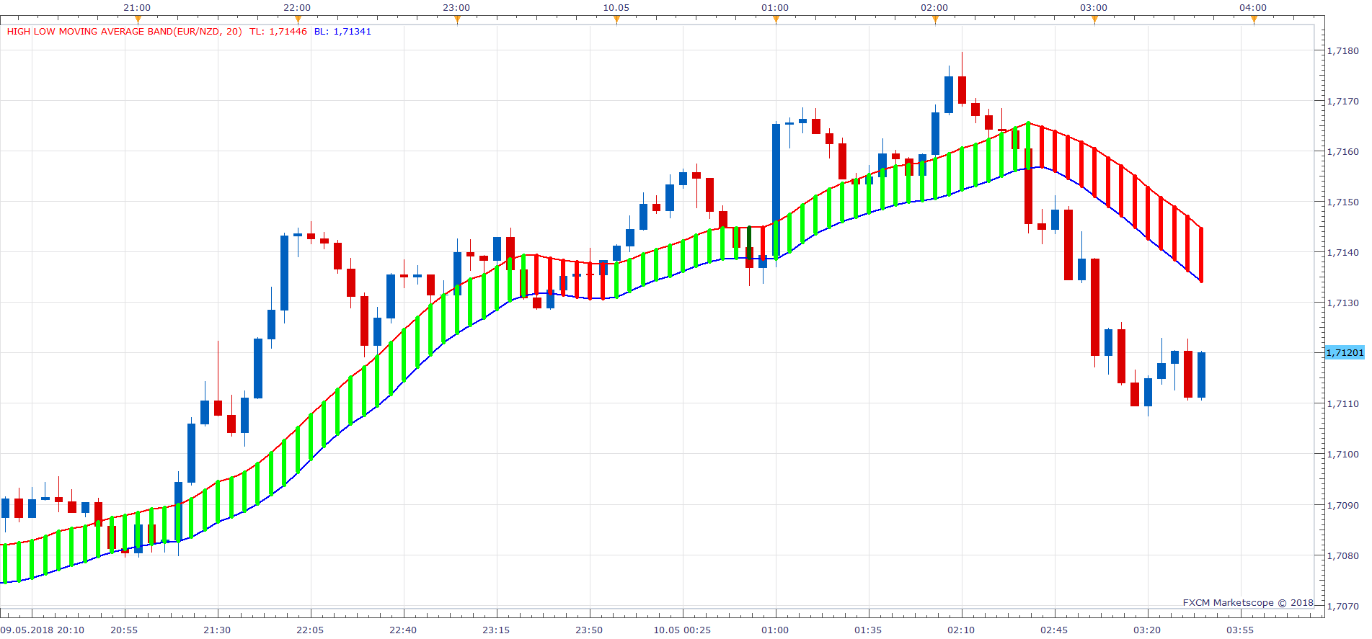Click the 1,7110 price axis label

[x=1343, y=404]
